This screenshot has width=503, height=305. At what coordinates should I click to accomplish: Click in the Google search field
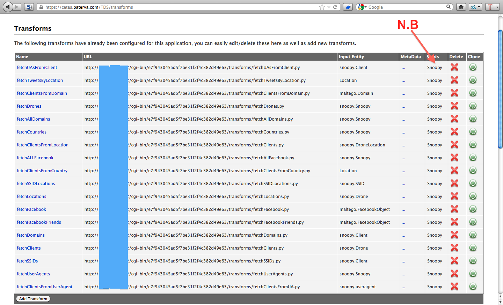click(405, 7)
